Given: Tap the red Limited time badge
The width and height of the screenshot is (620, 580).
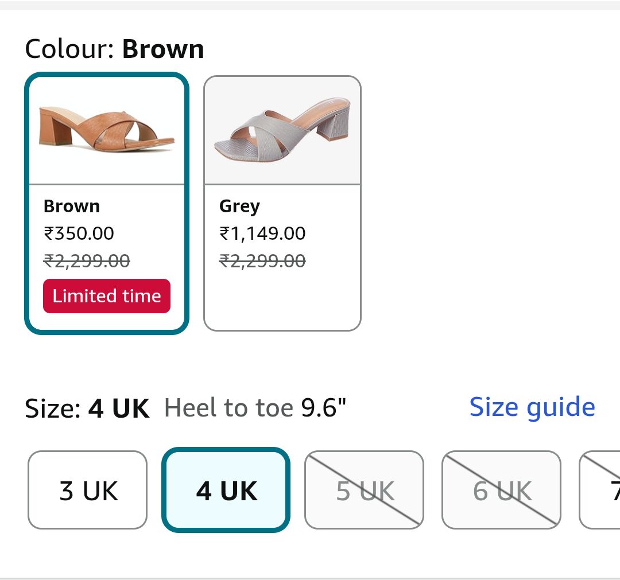Looking at the screenshot, I should click(x=107, y=296).
